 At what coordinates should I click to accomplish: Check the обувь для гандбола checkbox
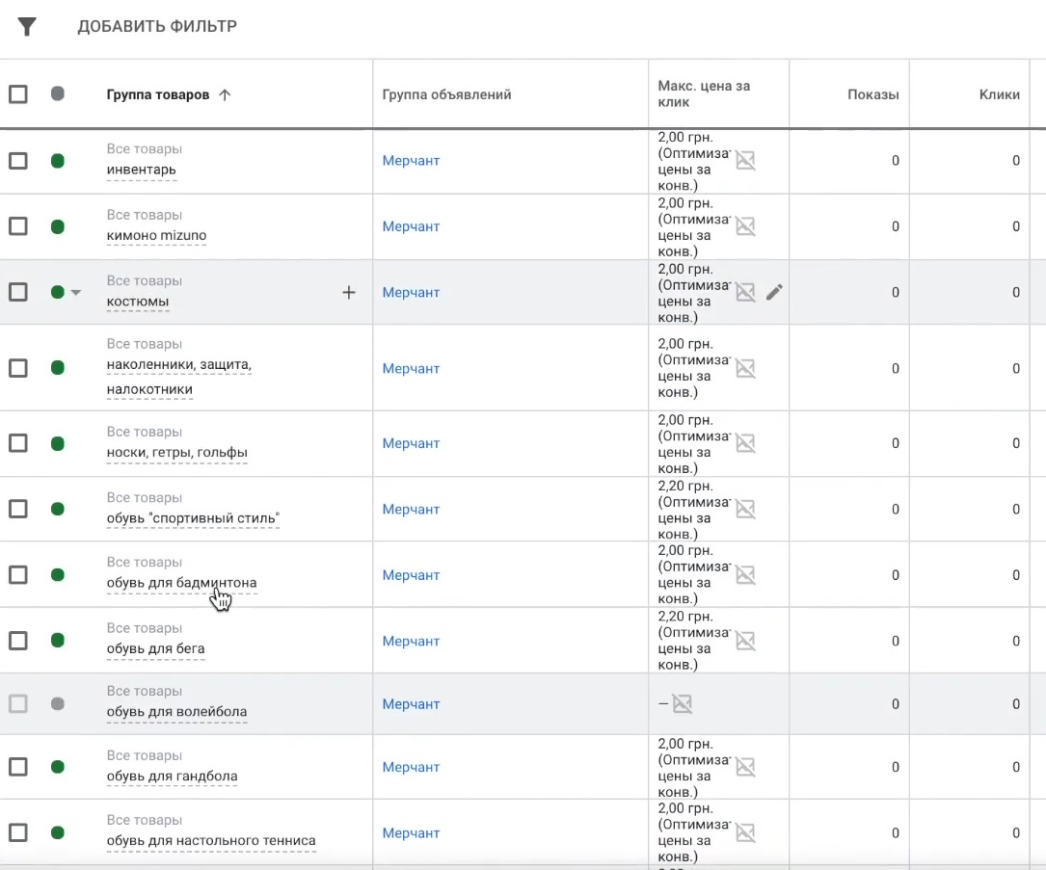click(x=18, y=767)
